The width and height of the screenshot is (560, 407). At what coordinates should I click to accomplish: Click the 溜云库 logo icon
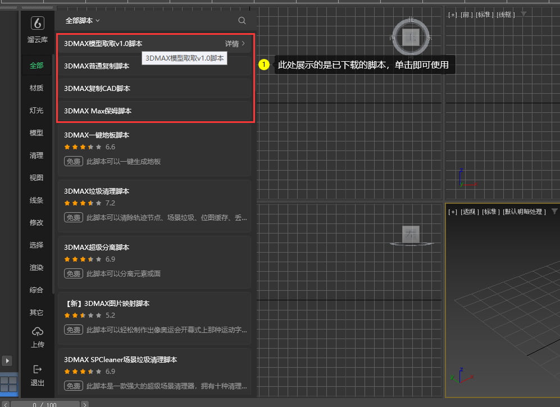coord(38,23)
